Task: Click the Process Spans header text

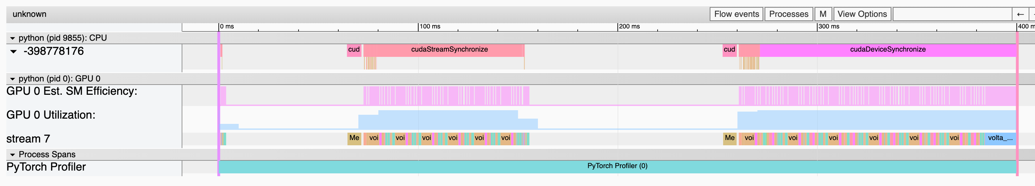Action: 47,155
